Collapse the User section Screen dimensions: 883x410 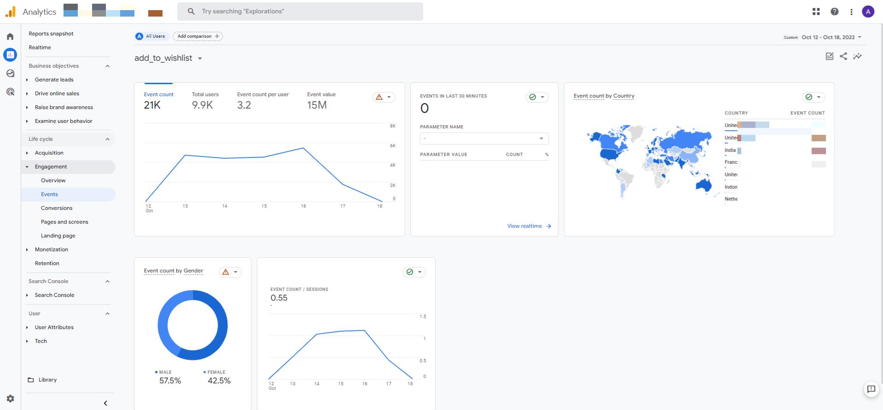(107, 313)
